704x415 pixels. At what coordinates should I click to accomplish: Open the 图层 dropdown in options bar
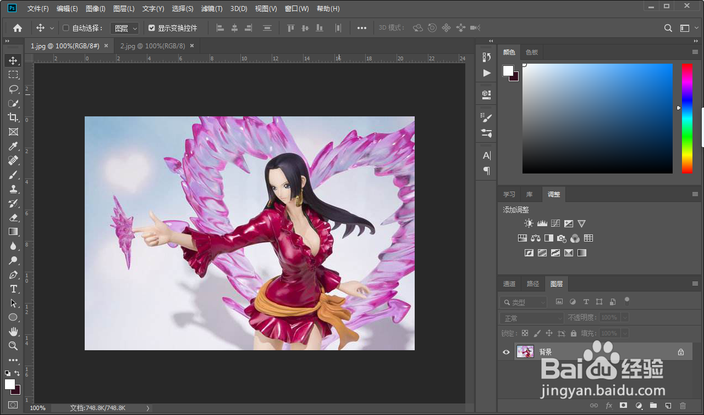tap(124, 28)
